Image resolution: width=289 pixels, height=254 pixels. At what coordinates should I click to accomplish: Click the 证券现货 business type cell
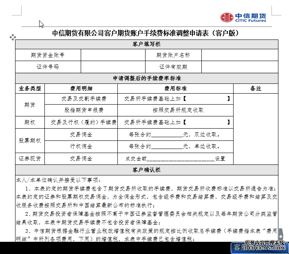30,158
